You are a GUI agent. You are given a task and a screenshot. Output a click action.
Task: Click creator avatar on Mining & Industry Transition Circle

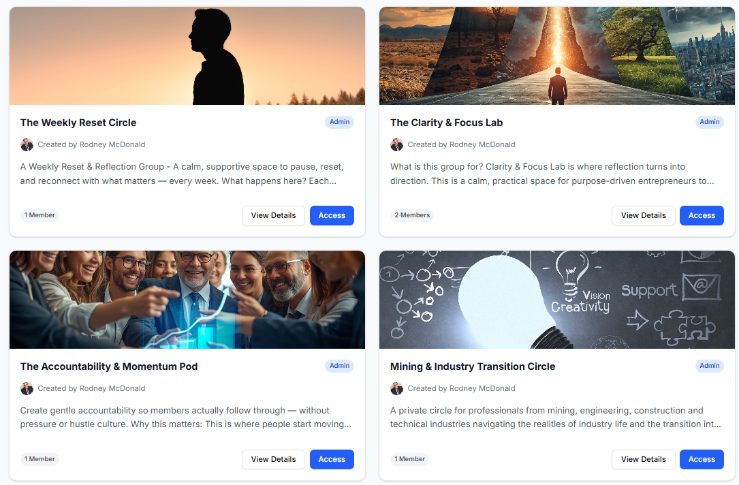[397, 388]
